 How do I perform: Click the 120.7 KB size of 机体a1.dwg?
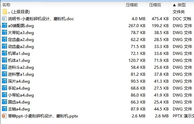137,60
